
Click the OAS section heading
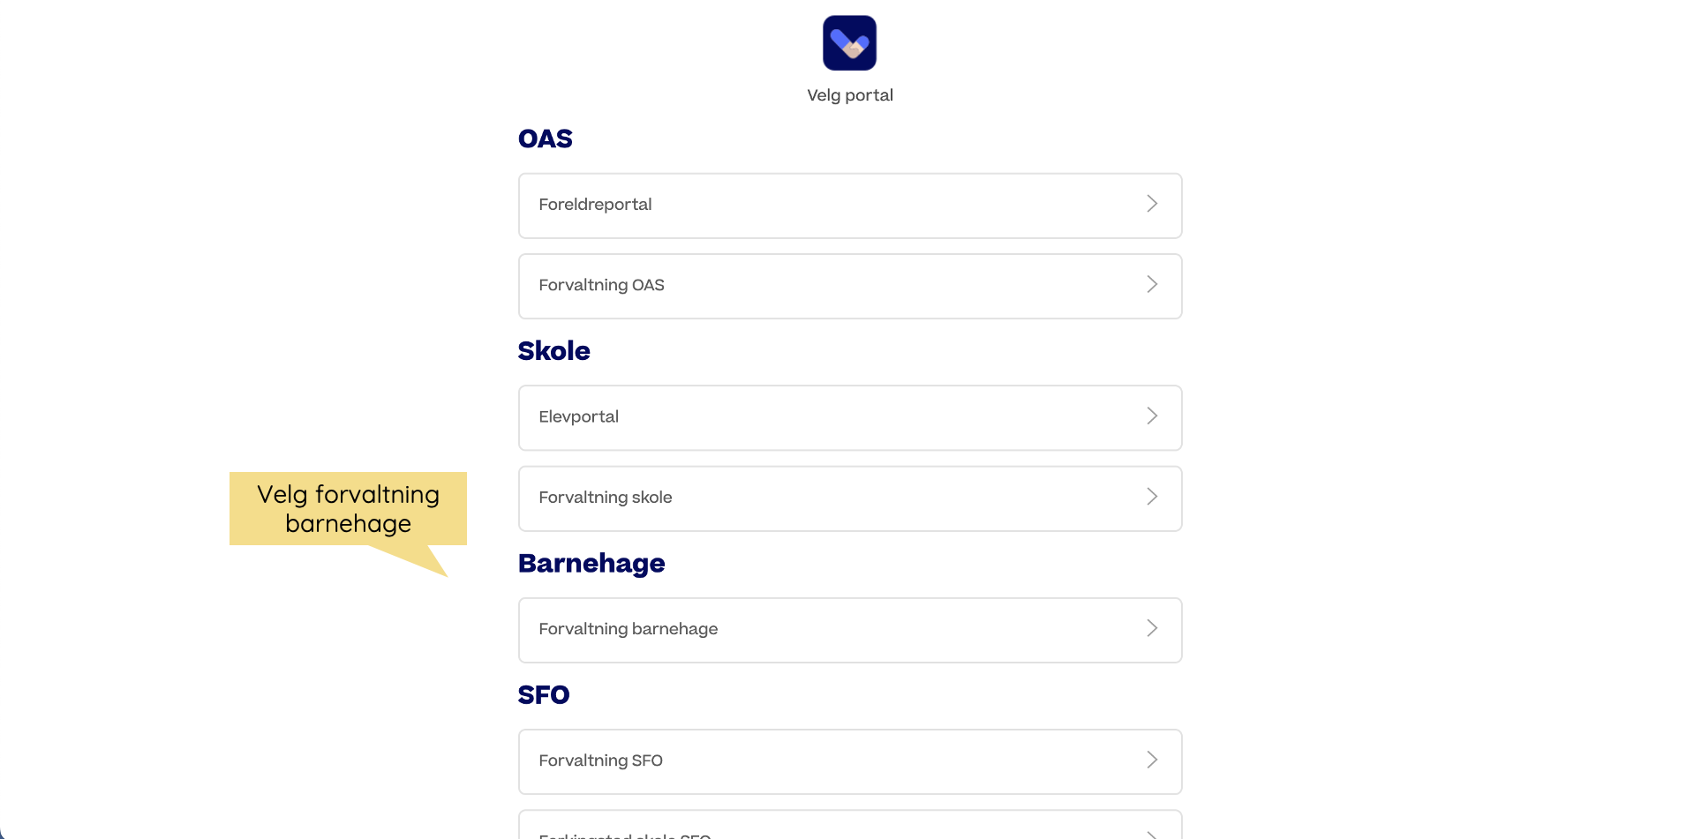tap(546, 139)
